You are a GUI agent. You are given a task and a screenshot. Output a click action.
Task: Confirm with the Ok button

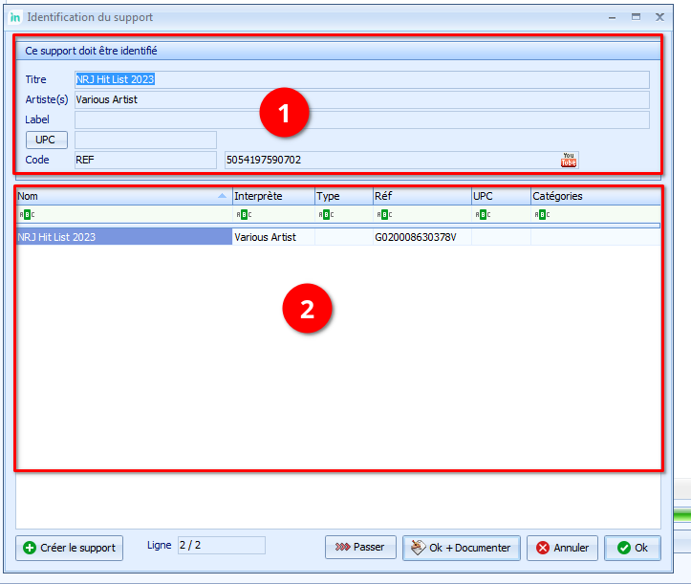click(x=632, y=548)
